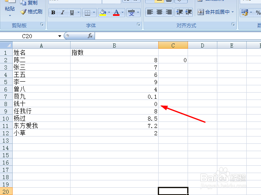Click cell containing 姓名
261x195 pixels.
42,52
